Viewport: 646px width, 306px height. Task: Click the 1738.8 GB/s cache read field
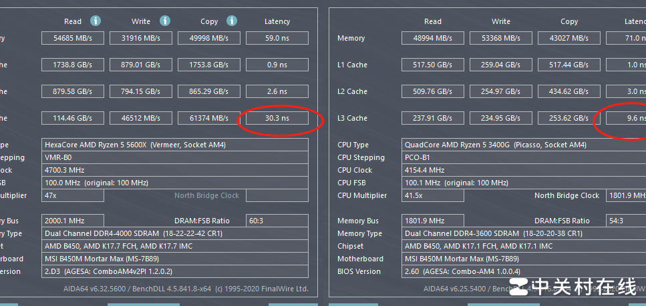[73, 65]
